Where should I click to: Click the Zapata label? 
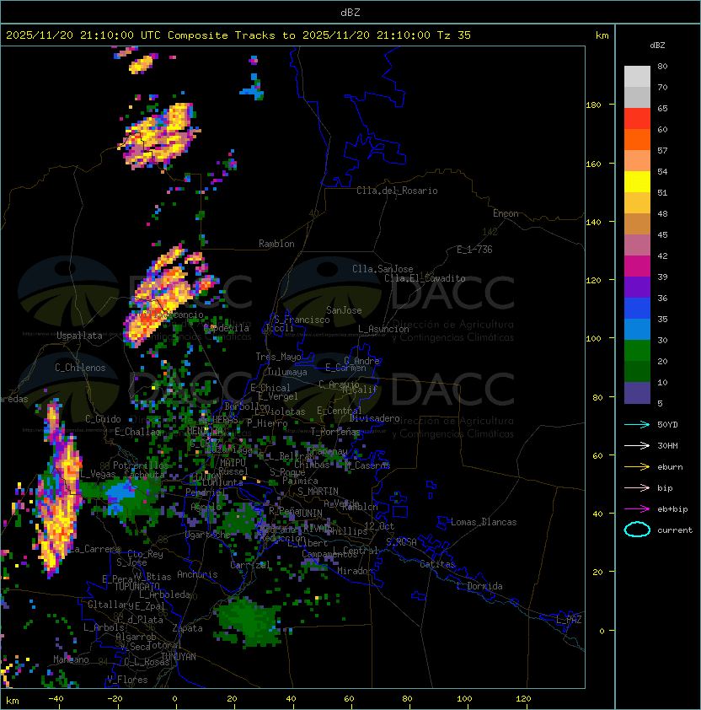(x=187, y=628)
